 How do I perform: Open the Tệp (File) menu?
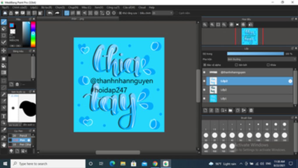5,7
